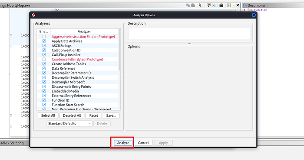Screen dimensions: 304x160
Task: Click the Deselect All button
Action: [72, 115]
